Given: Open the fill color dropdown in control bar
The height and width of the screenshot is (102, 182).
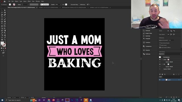Looking at the screenshot, I should coord(12,5).
